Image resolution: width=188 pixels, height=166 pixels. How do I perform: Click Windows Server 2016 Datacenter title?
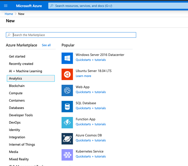[100, 55]
